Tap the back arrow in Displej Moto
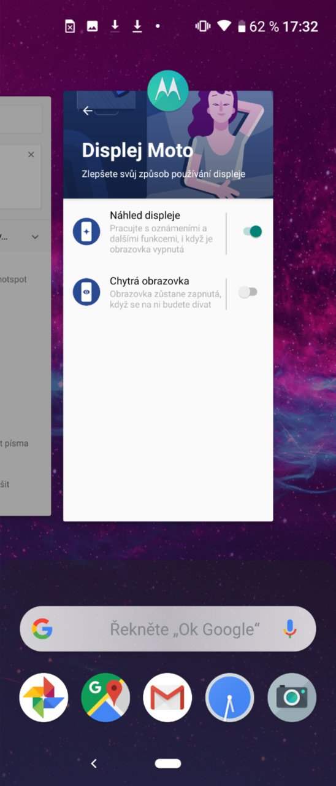 [x=88, y=111]
